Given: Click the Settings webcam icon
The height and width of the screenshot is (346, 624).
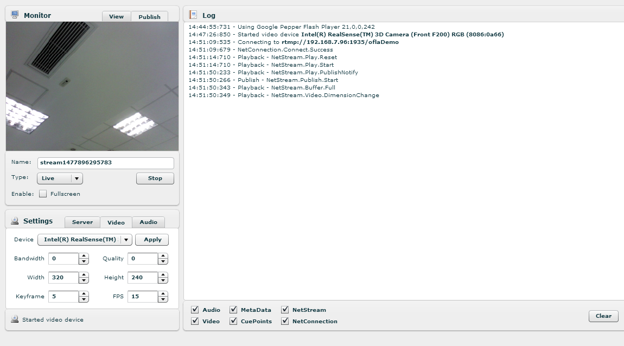Looking at the screenshot, I should [x=15, y=221].
